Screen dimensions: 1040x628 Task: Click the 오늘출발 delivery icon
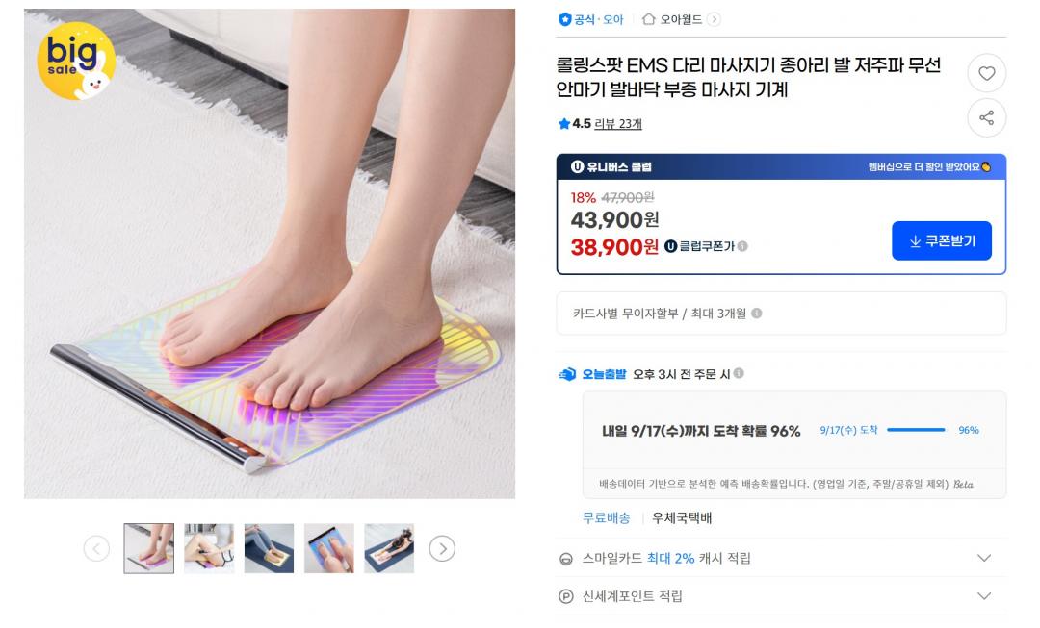click(x=567, y=374)
